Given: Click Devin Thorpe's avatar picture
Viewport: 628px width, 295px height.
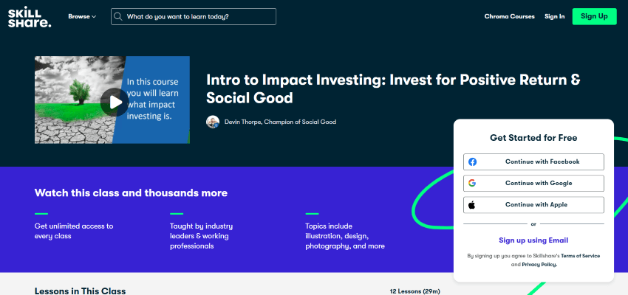Looking at the screenshot, I should (213, 122).
